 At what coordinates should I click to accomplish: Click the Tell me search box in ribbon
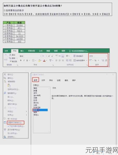(x=79, y=51)
